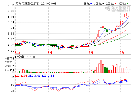Click the 7.56 price axis label

click(11, 5)
